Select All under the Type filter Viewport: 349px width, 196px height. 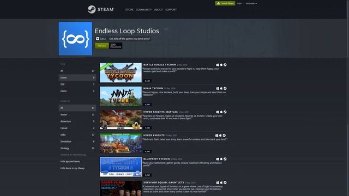pyautogui.click(x=77, y=71)
